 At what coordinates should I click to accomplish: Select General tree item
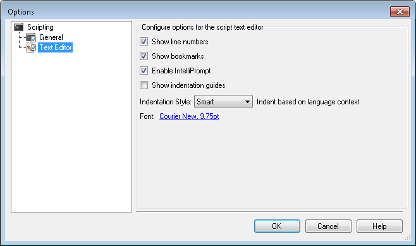tap(51, 37)
